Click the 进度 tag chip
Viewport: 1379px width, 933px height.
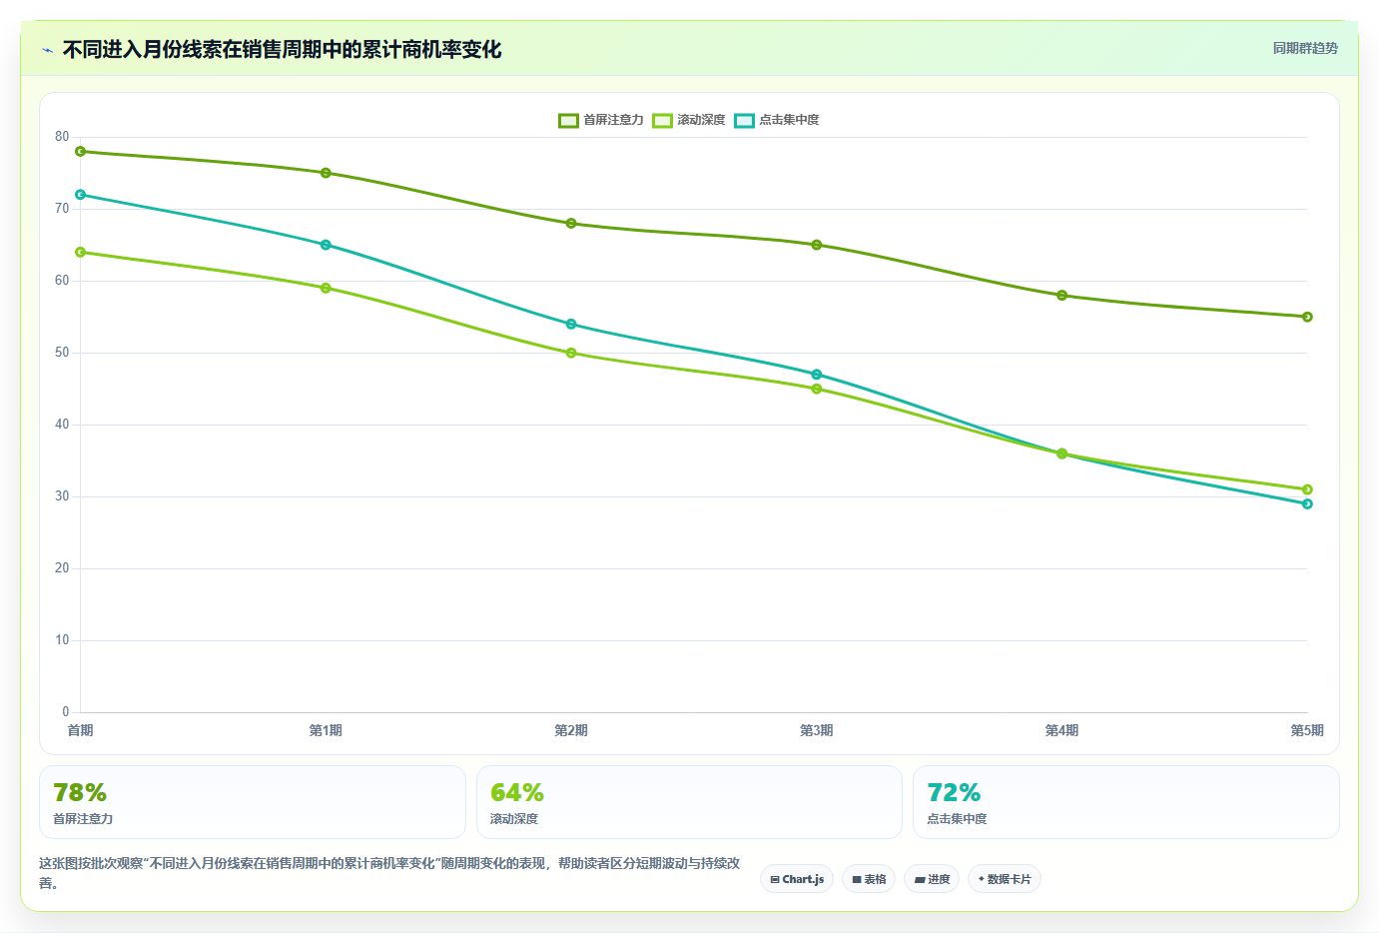click(x=932, y=879)
